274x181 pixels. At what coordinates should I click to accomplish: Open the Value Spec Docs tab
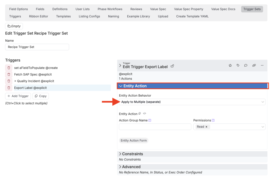pyautogui.click(x=223, y=9)
